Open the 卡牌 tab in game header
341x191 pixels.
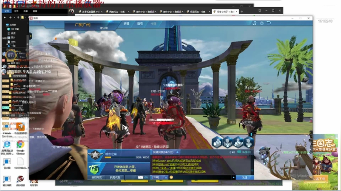tap(153, 24)
